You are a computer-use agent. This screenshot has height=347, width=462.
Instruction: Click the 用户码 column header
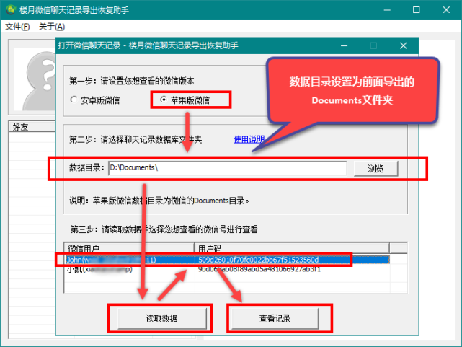point(292,248)
